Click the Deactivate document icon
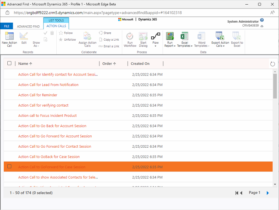This screenshot has width=279, height=210. tap(45, 39)
